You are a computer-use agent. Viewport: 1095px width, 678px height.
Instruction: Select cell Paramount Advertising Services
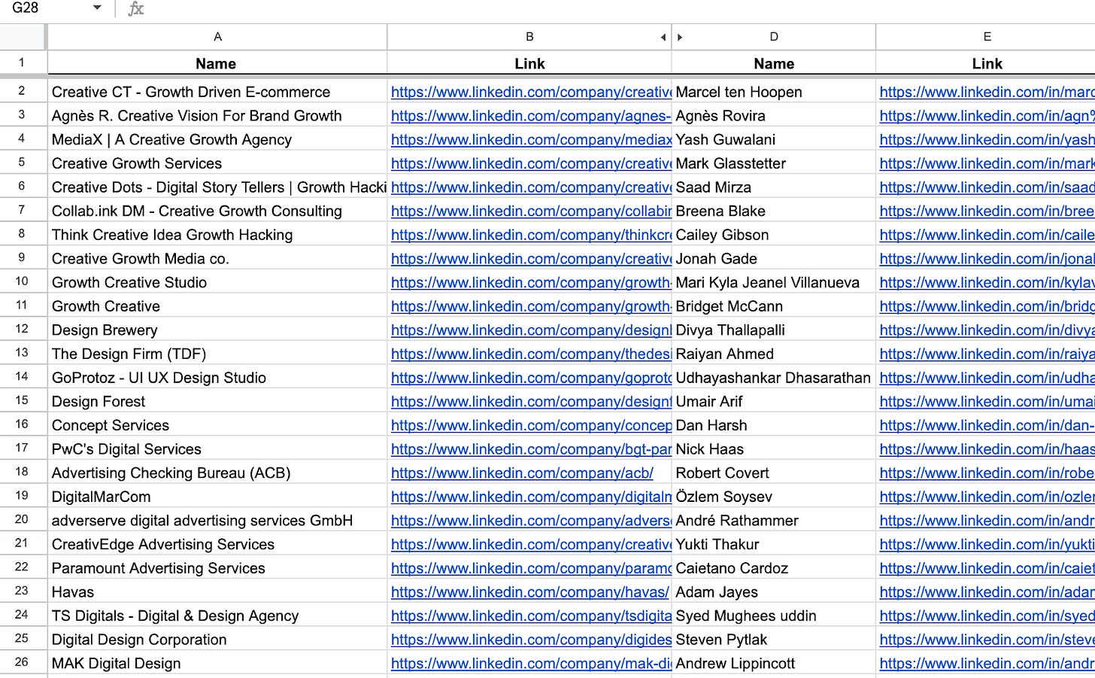coord(217,568)
